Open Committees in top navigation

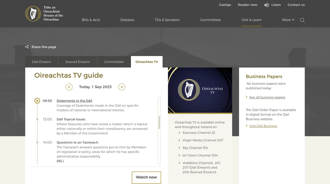[211, 20]
